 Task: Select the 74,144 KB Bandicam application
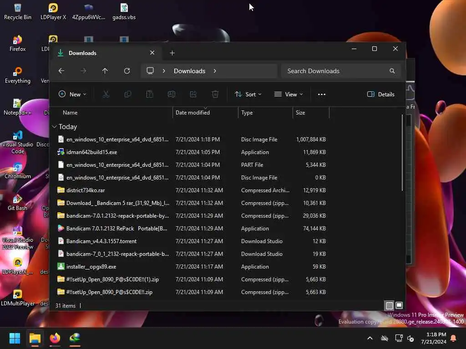click(192, 229)
